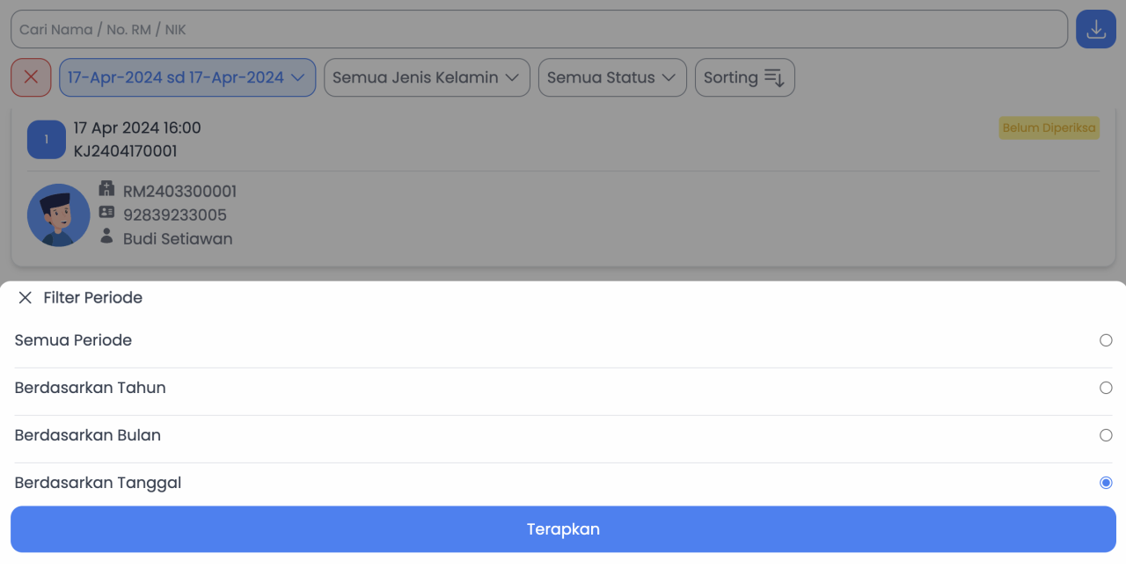Image resolution: width=1126 pixels, height=568 pixels.
Task: Click the medical record building icon
Action: (x=106, y=189)
